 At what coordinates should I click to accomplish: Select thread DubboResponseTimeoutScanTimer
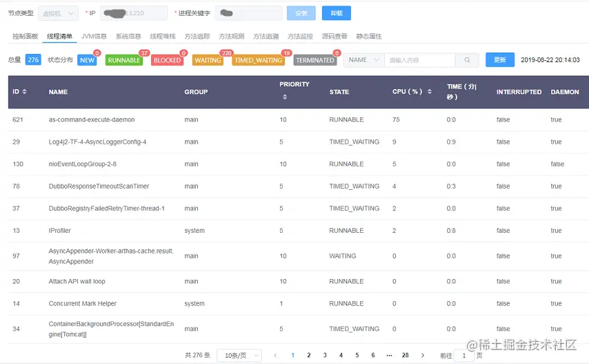(x=99, y=186)
